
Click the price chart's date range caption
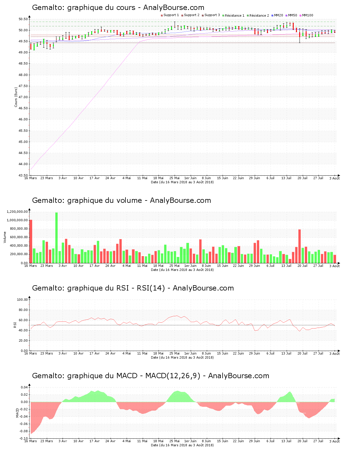pyautogui.click(x=182, y=182)
